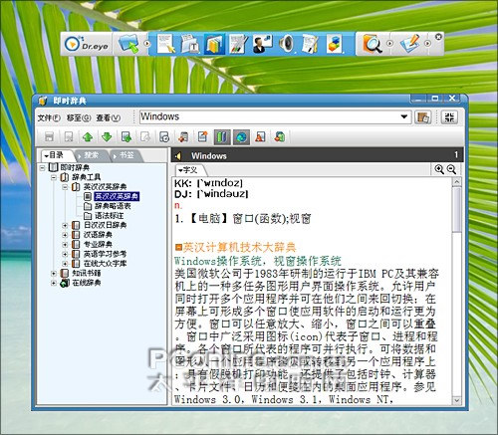Toggle the globe online lookup button
Viewport: 498px width, 435px height.
tap(241, 136)
